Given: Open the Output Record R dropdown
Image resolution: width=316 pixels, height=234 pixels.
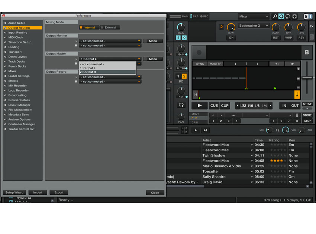Looking at the screenshot, I should (110, 82).
